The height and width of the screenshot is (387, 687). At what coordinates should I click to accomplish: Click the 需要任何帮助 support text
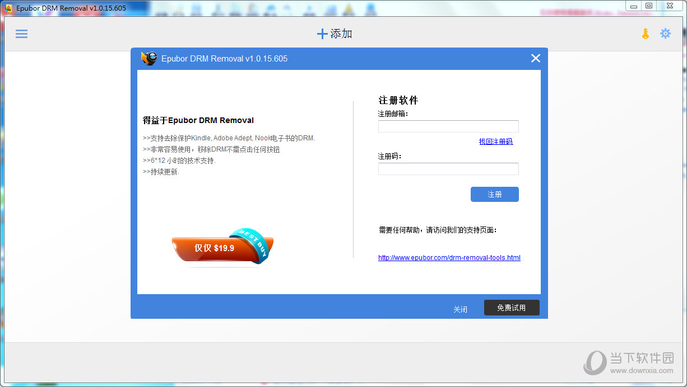click(438, 230)
